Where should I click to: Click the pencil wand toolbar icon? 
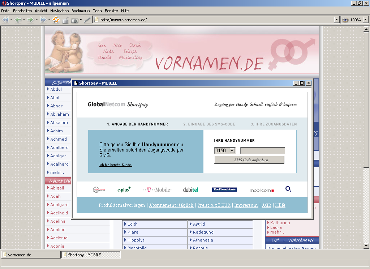pos(87,20)
